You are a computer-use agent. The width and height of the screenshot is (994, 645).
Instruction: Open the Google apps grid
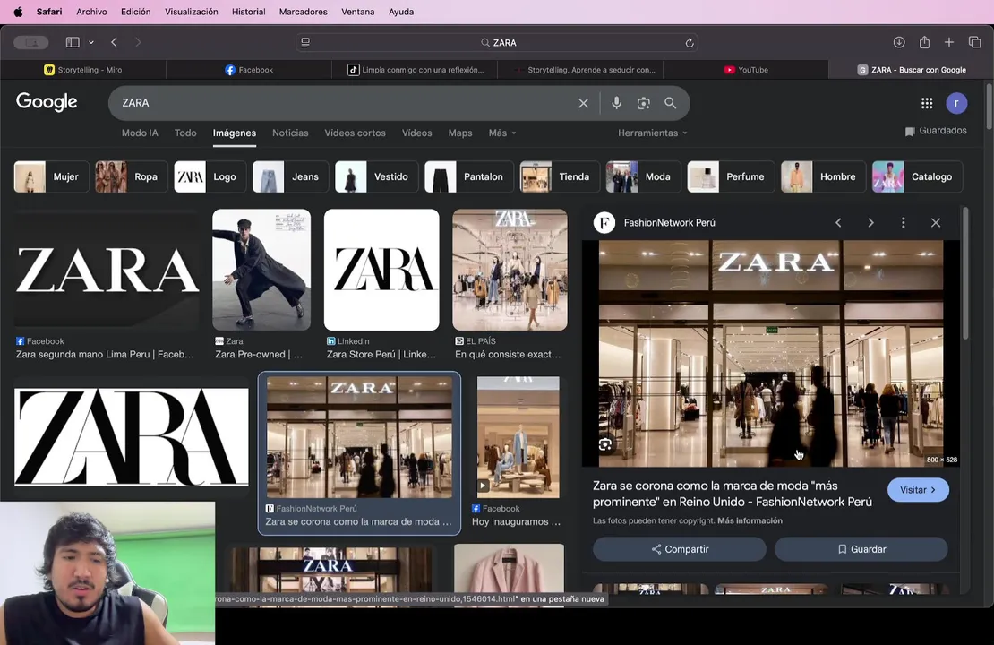click(x=927, y=103)
